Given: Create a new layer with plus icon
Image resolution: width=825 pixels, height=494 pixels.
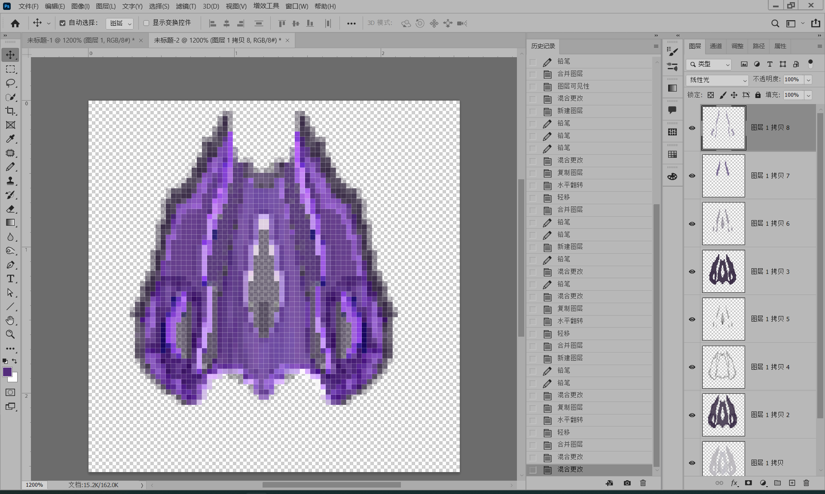Looking at the screenshot, I should pos(792,483).
